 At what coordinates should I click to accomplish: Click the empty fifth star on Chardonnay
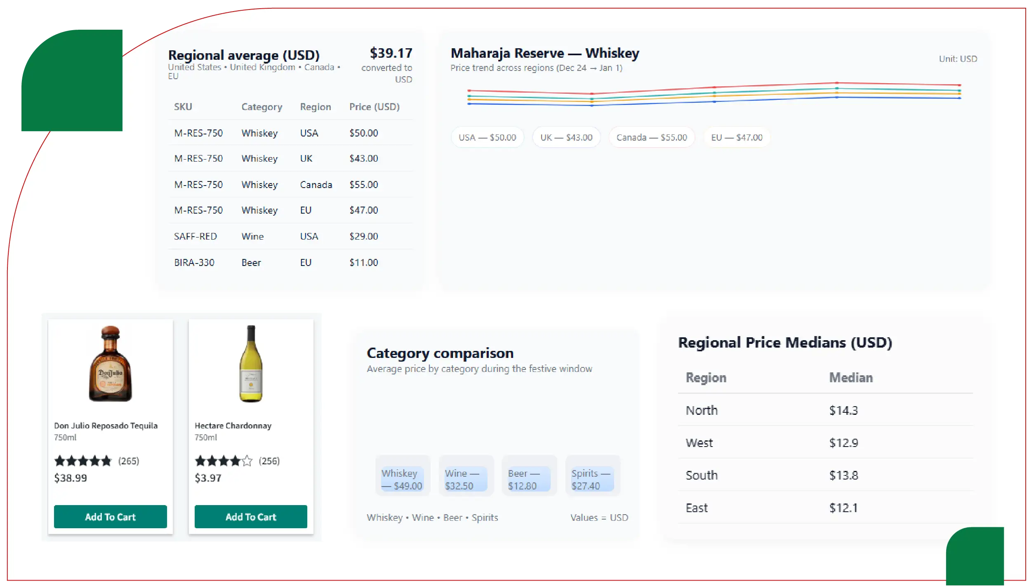(247, 461)
